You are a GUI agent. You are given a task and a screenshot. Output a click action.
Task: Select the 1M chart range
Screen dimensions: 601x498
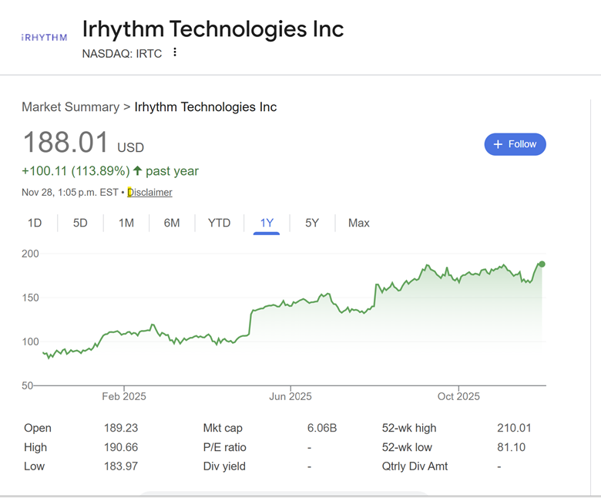pyautogui.click(x=126, y=223)
